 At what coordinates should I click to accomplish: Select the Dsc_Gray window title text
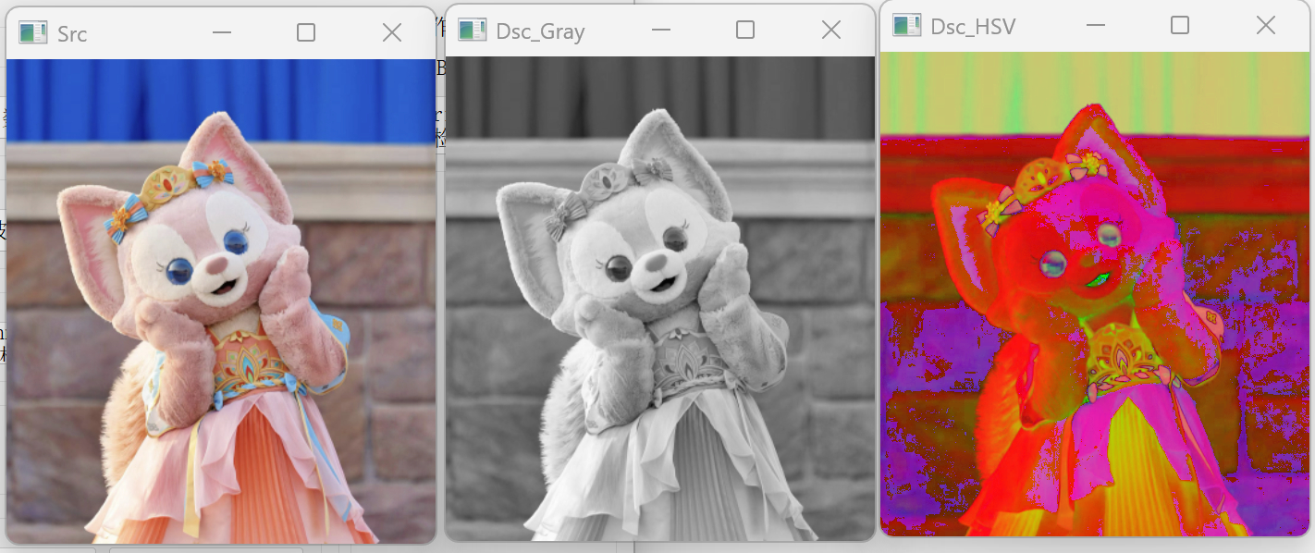[540, 32]
